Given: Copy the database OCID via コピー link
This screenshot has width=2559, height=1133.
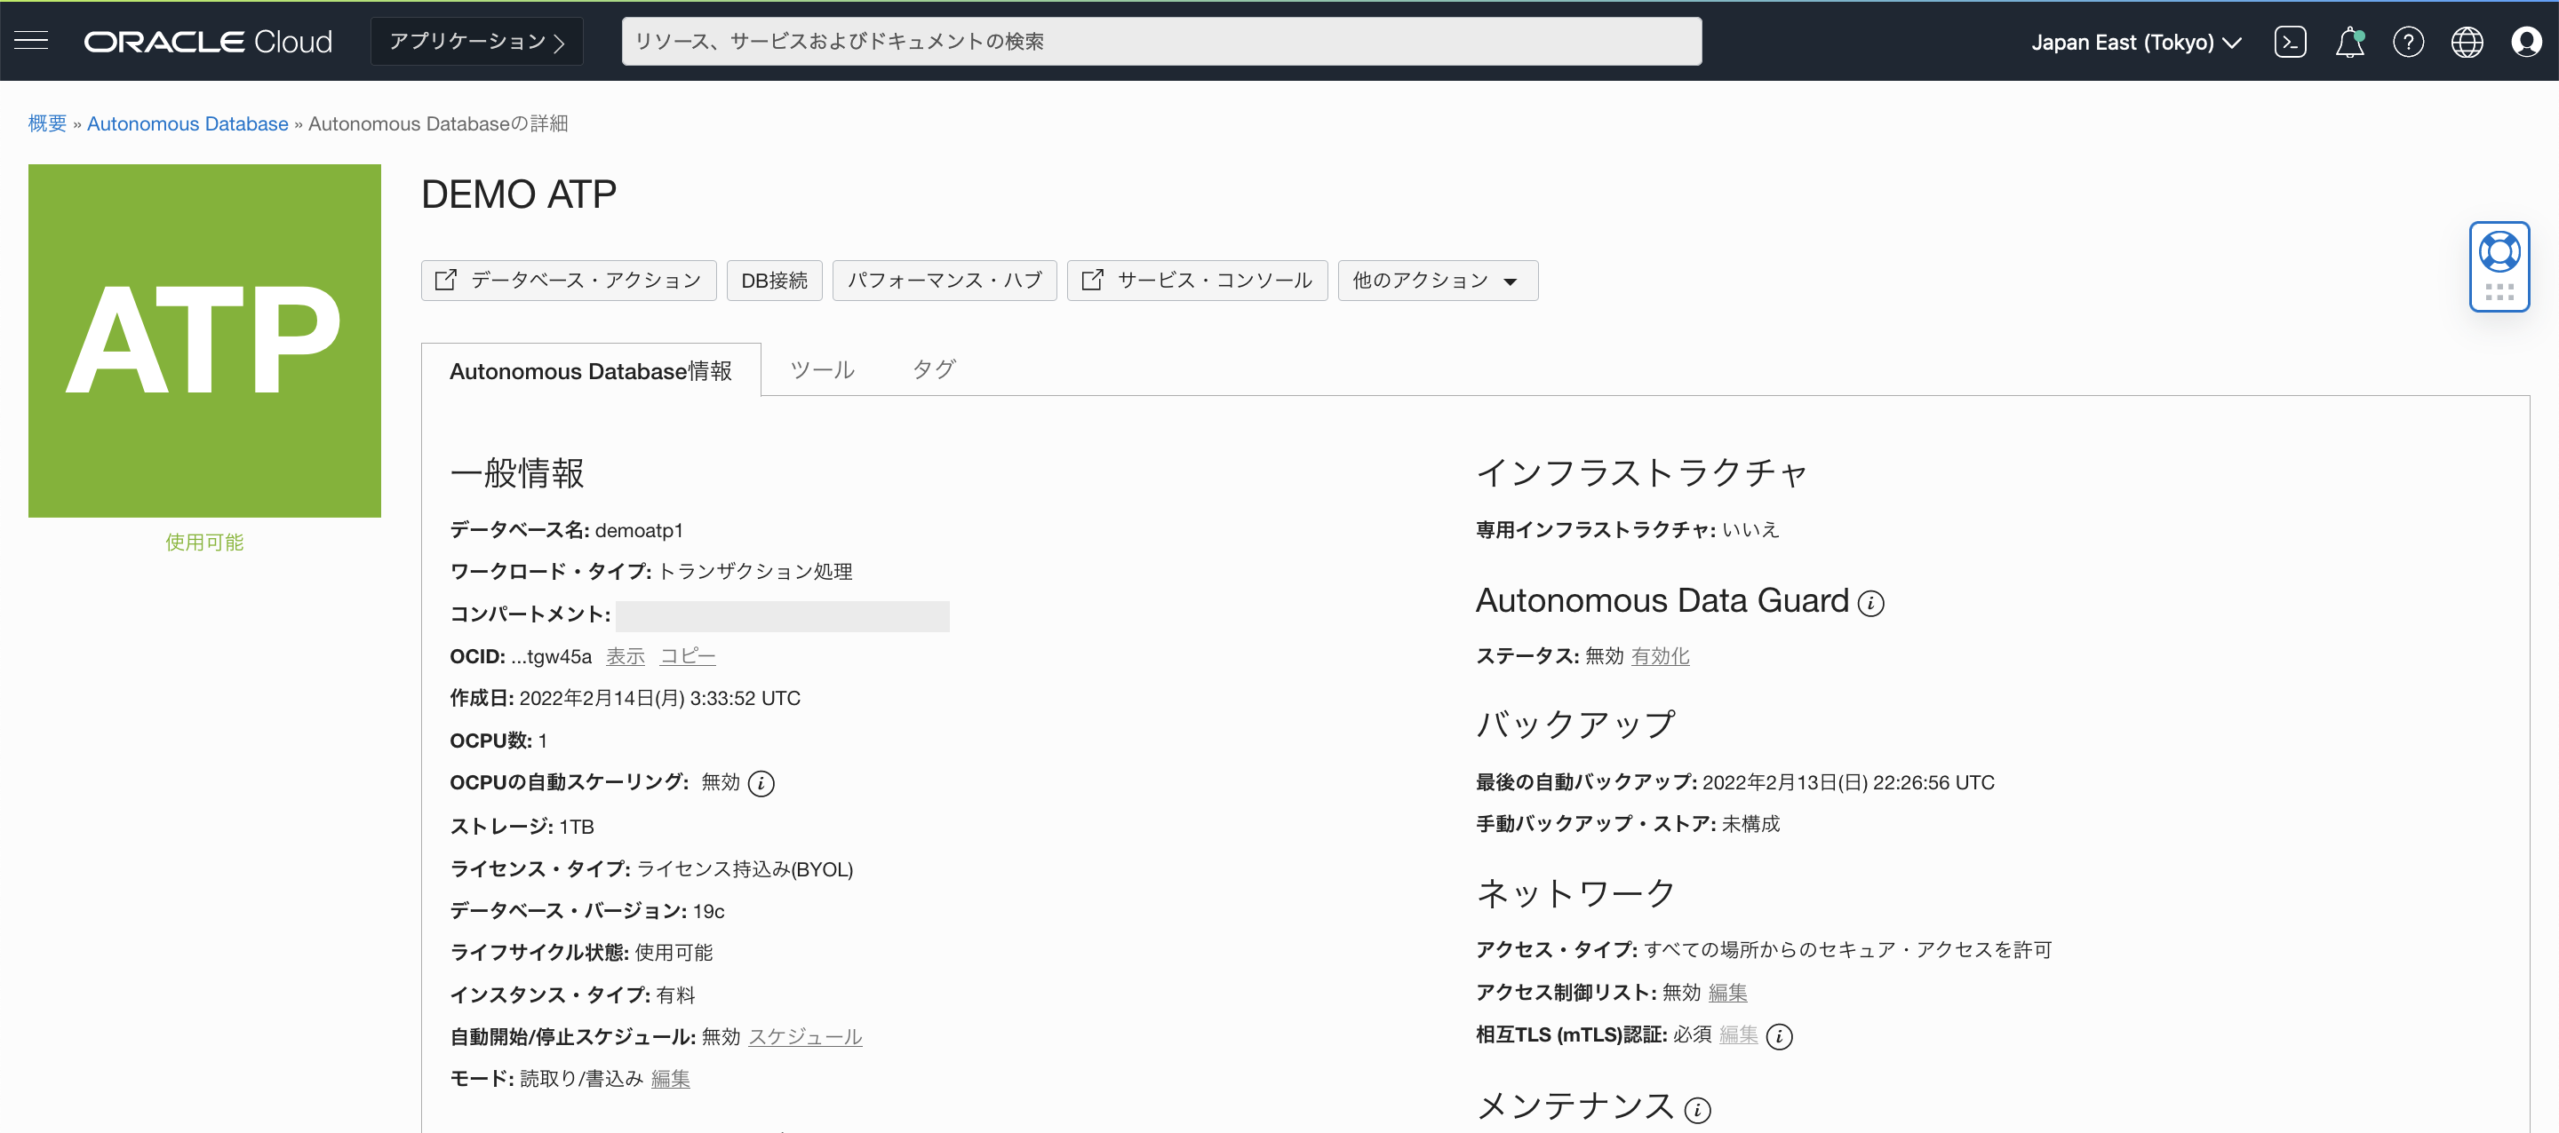Looking at the screenshot, I should pos(688,655).
